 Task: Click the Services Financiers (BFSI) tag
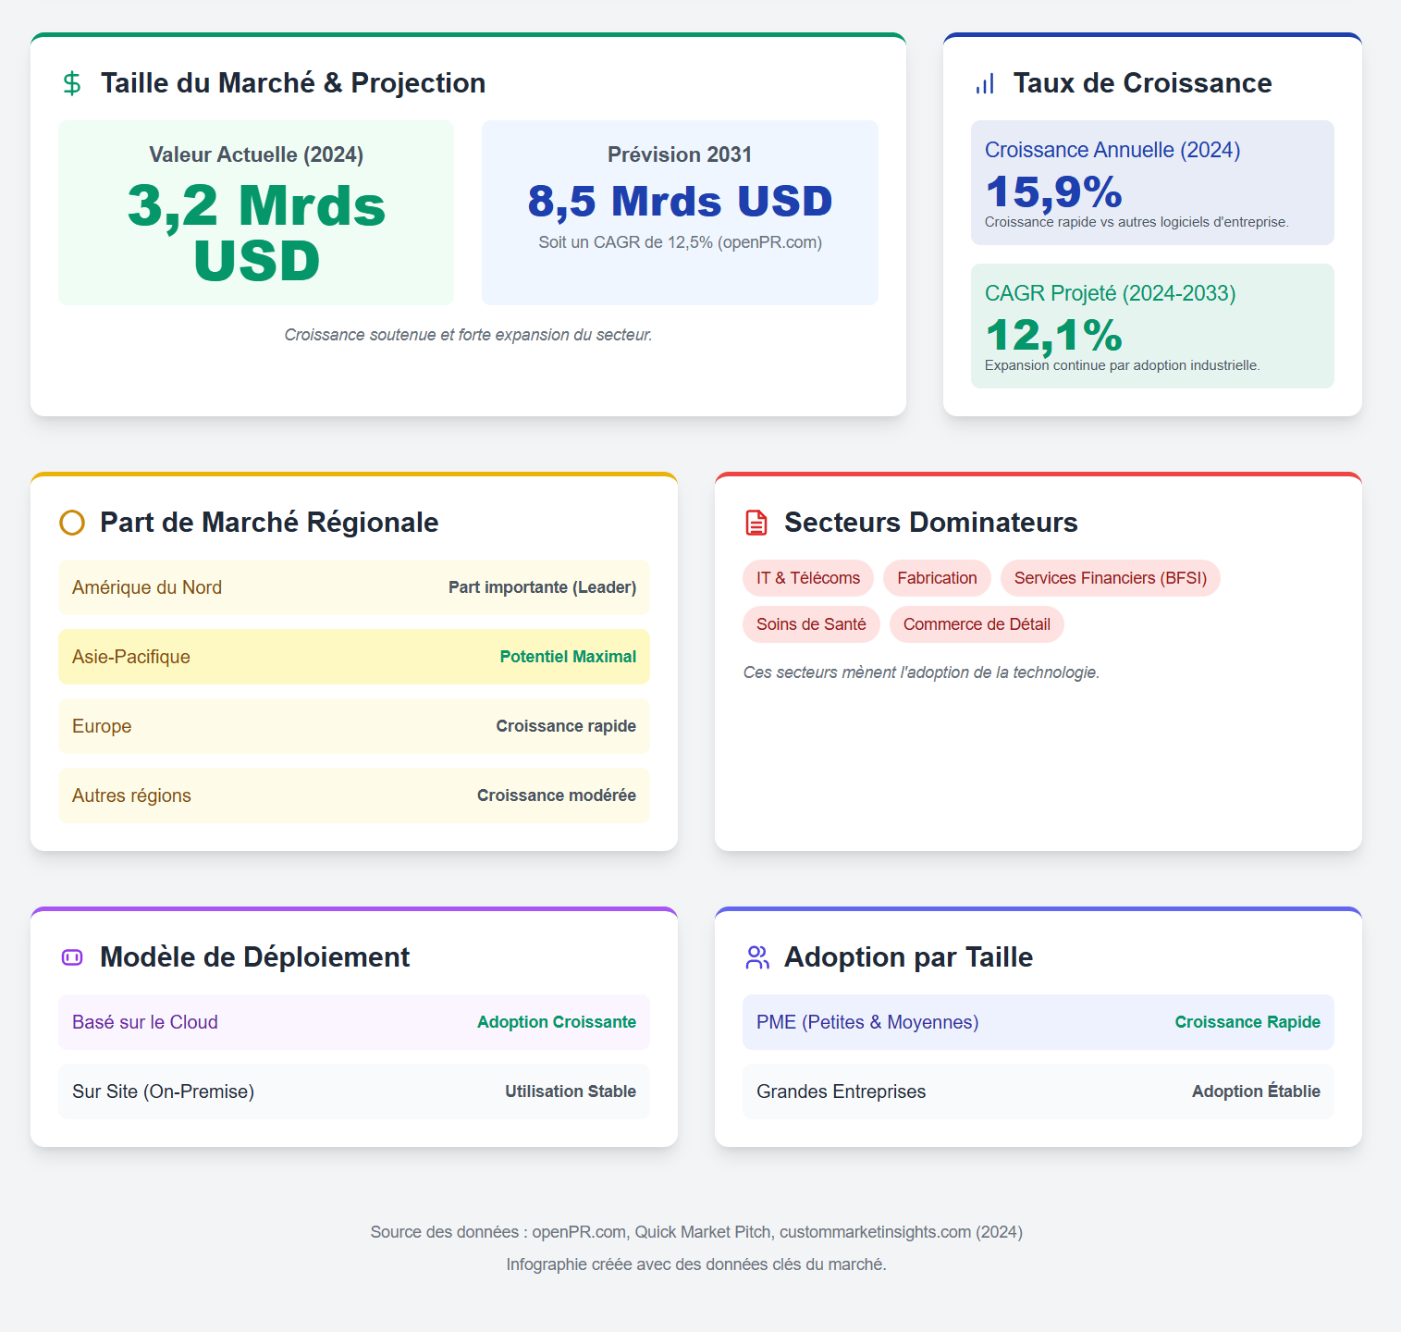point(1111,578)
